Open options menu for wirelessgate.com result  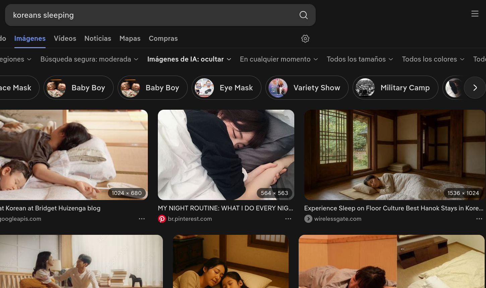(x=479, y=219)
